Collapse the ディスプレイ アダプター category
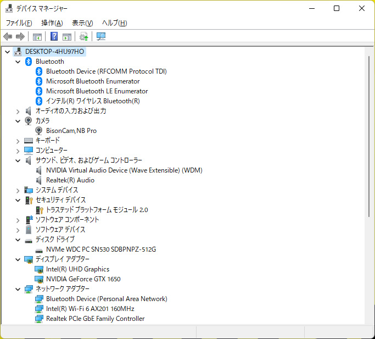The image size is (375, 339). 18,259
